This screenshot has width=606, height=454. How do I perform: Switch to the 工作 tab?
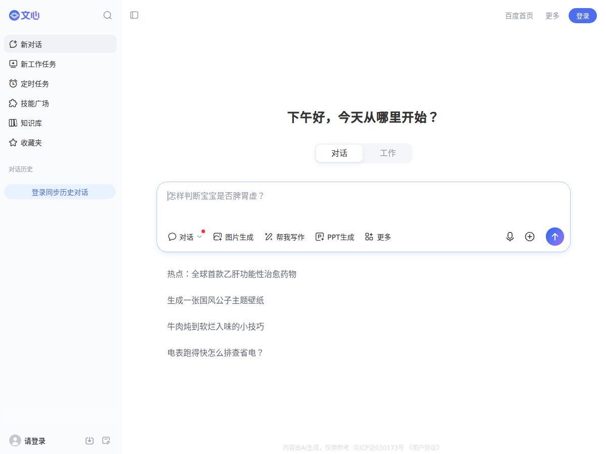pyautogui.click(x=388, y=153)
